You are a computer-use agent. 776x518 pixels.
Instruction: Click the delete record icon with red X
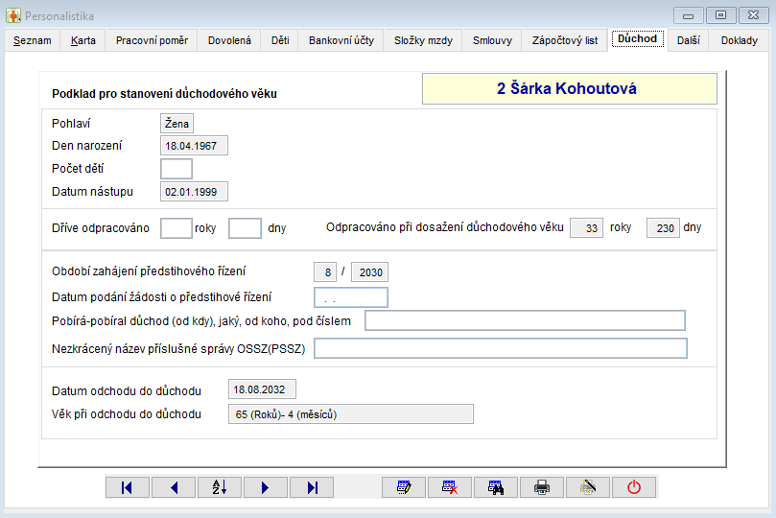[450, 487]
